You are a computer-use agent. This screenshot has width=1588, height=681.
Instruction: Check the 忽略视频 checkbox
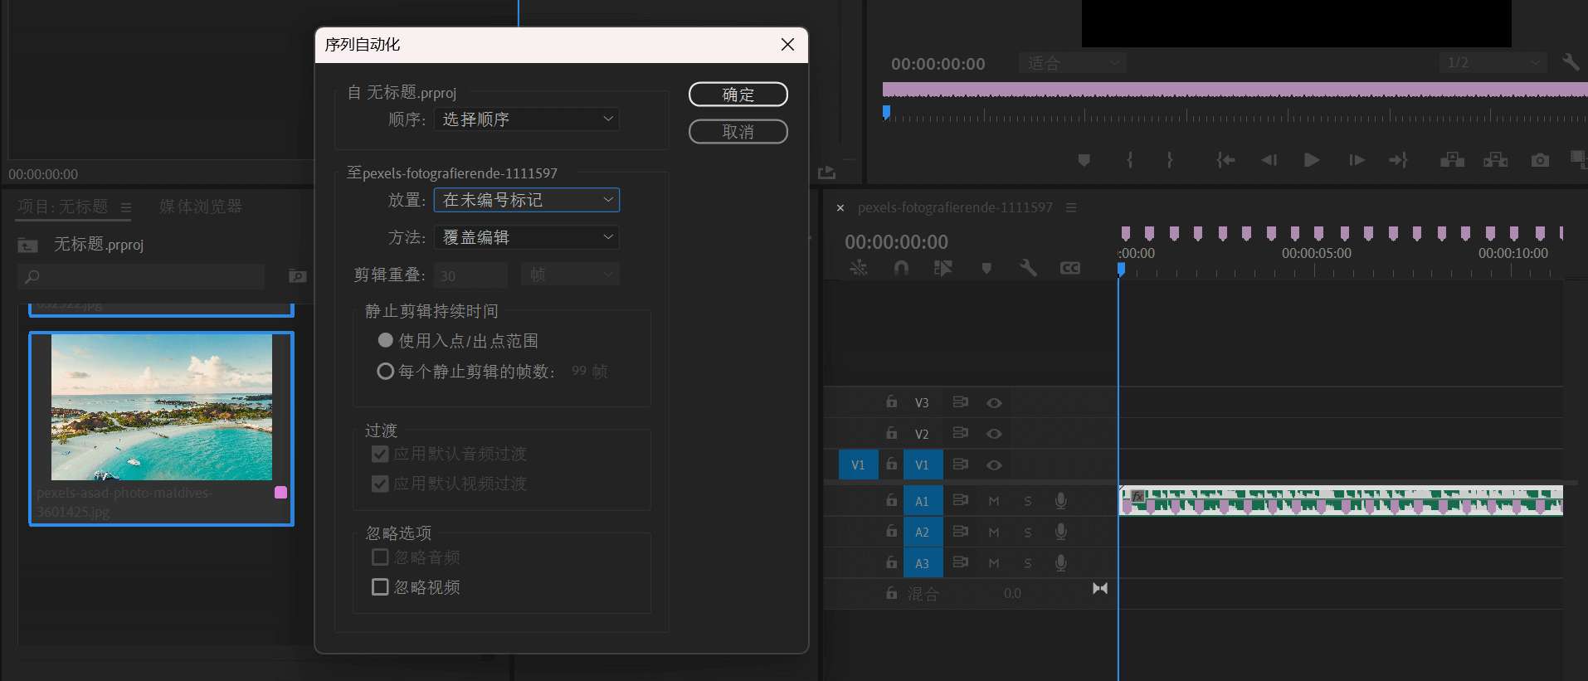380,587
